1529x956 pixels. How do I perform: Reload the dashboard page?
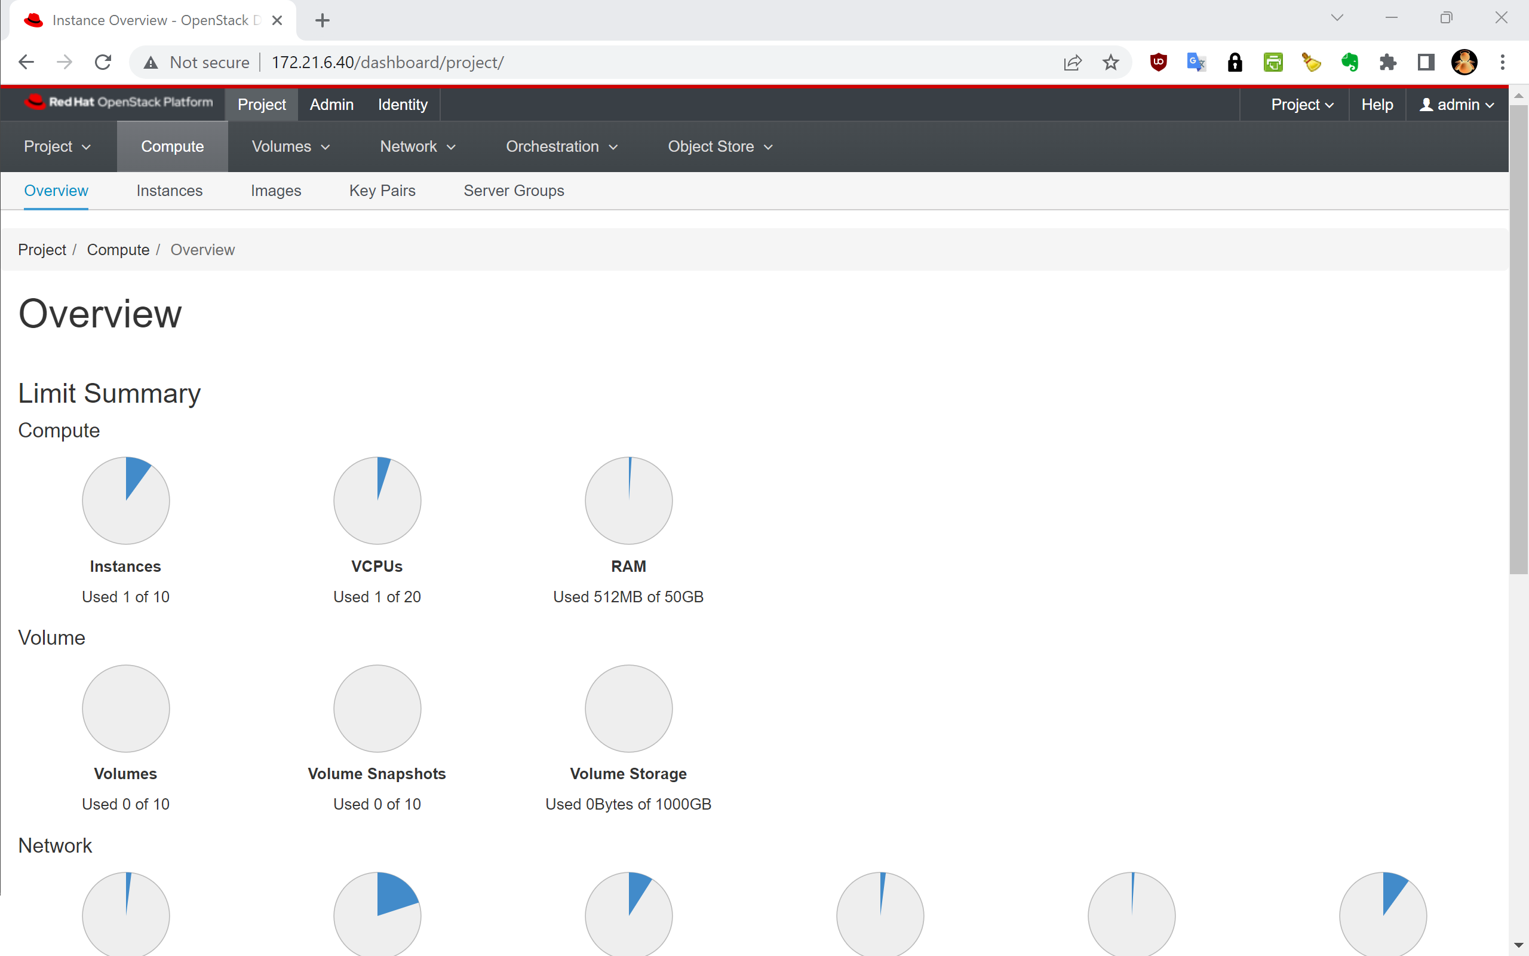click(103, 62)
